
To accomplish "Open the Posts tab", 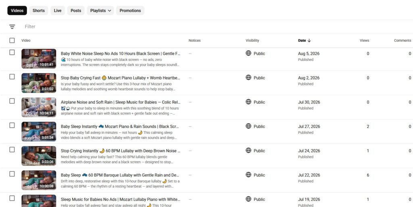I will click(x=76, y=10).
